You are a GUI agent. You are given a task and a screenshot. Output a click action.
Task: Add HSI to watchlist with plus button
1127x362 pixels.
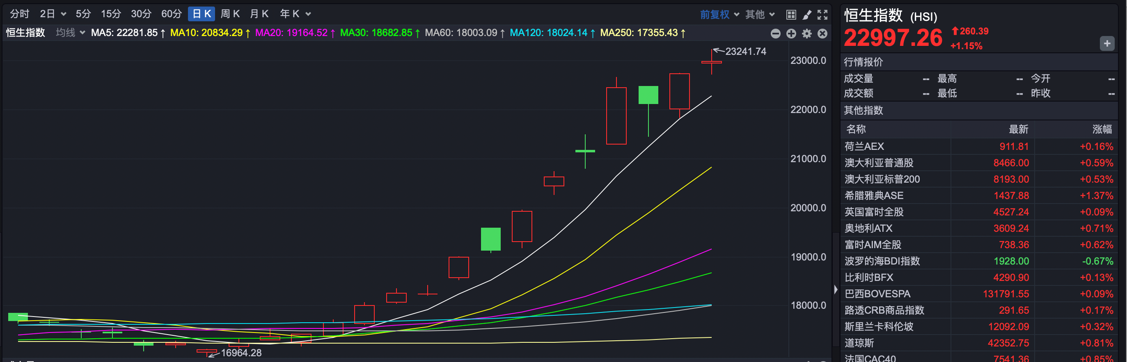(1107, 43)
